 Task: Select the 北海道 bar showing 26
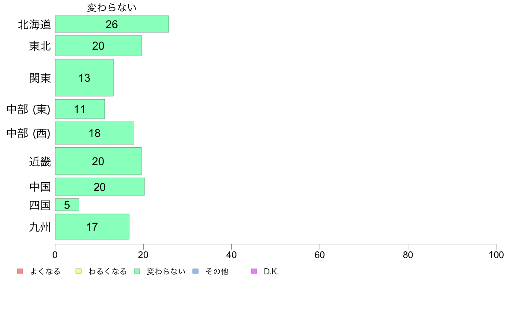(112, 24)
